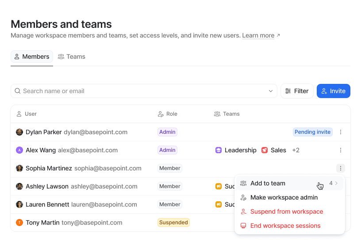Click Dylan Parker's avatar photo
Screen dimensions: 361x249
pyautogui.click(x=19, y=132)
